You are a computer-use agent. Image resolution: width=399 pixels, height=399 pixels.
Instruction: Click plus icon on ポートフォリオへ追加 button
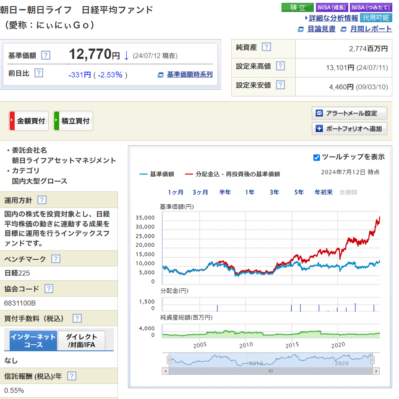(x=319, y=128)
